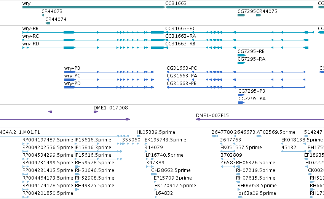Click the CG7295-PB protein label
324x199 pixels.
252,91
